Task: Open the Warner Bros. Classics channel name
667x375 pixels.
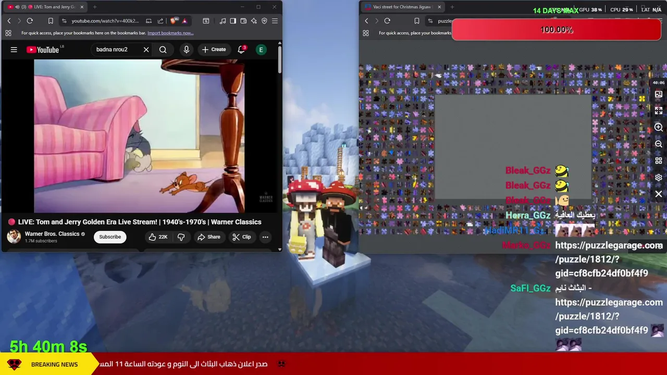Action: 52,234
